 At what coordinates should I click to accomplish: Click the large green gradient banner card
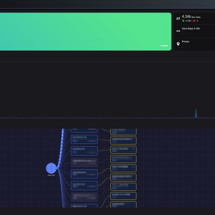[85, 32]
